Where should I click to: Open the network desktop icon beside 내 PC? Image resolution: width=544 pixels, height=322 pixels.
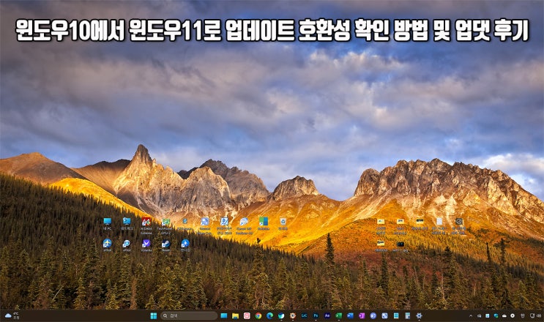tap(127, 224)
